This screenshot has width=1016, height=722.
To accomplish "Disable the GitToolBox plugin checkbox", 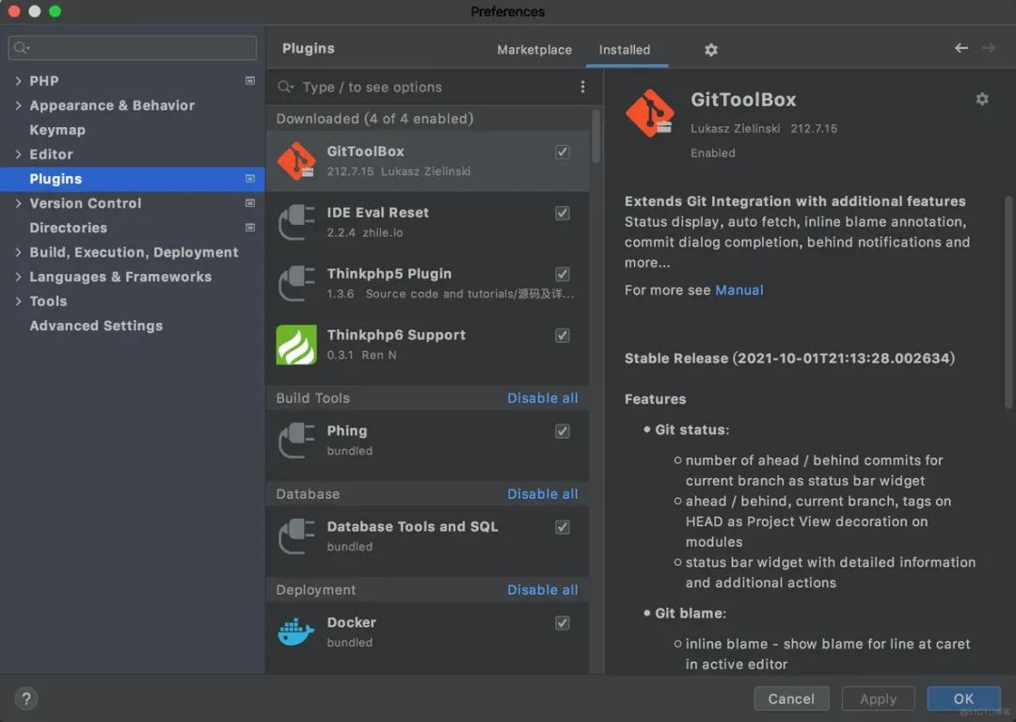I will click(x=563, y=152).
